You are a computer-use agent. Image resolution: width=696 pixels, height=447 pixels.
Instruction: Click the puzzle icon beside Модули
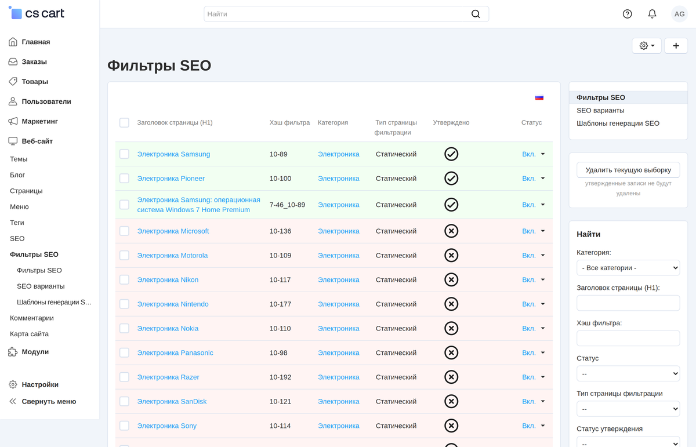tap(13, 352)
